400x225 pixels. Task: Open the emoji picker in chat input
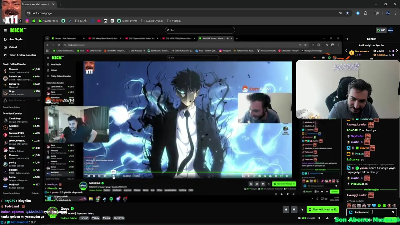pyautogui.click(x=393, y=212)
